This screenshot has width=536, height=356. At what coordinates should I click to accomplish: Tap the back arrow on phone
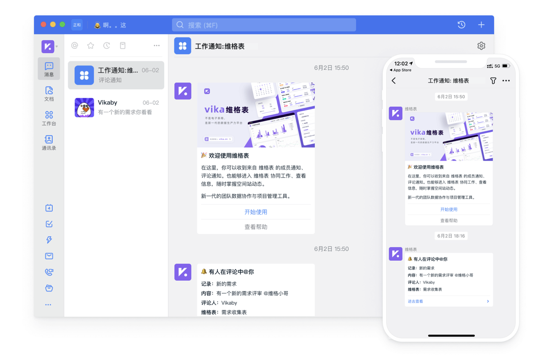394,81
